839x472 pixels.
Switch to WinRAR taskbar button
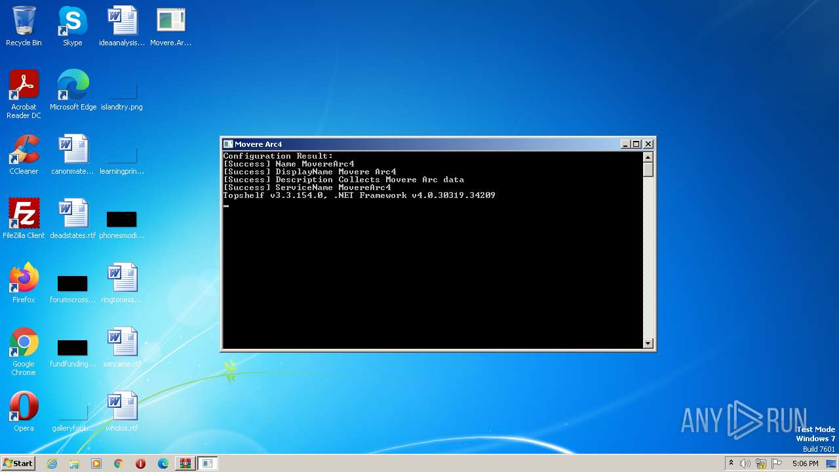click(185, 463)
